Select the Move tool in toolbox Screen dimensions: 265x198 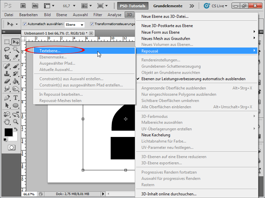tap(16, 42)
